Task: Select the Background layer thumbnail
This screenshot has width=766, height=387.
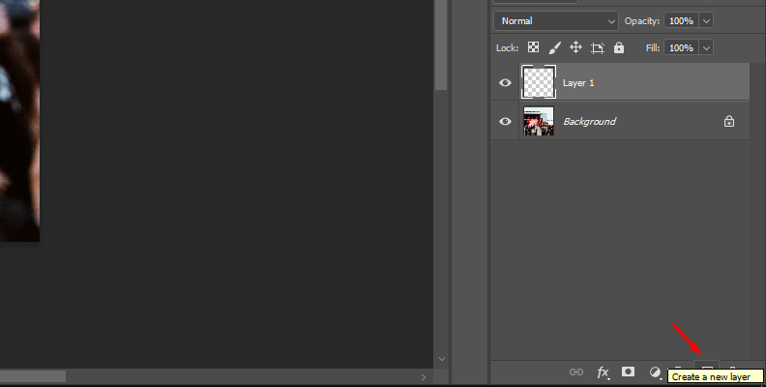Action: [539, 121]
